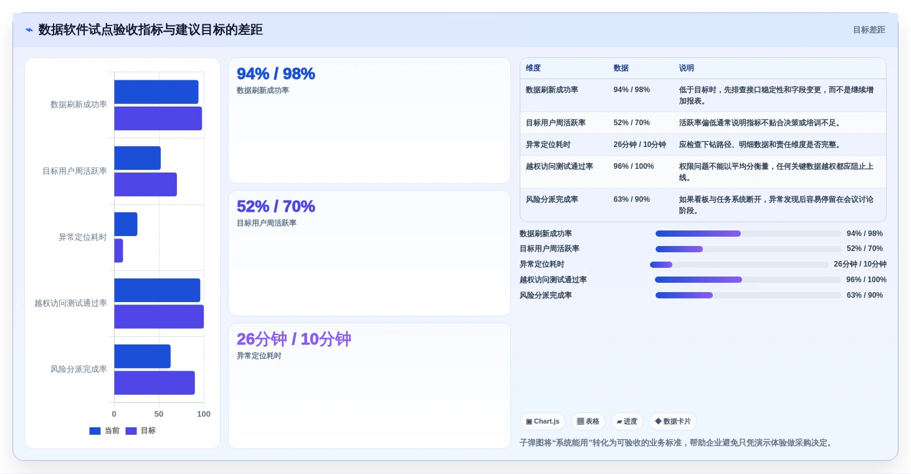Click the 目标用户周活跃率 current bar in chart
Image resolution: width=911 pixels, height=474 pixels.
click(x=138, y=158)
